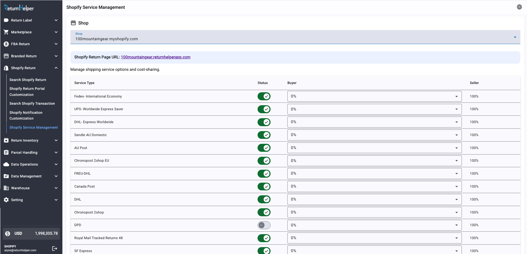Collapse the Shopify Return menu chevron
Screen dimensions: 527x254
(x=56, y=68)
